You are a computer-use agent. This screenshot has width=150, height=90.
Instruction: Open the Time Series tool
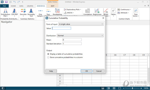coord(136,13)
